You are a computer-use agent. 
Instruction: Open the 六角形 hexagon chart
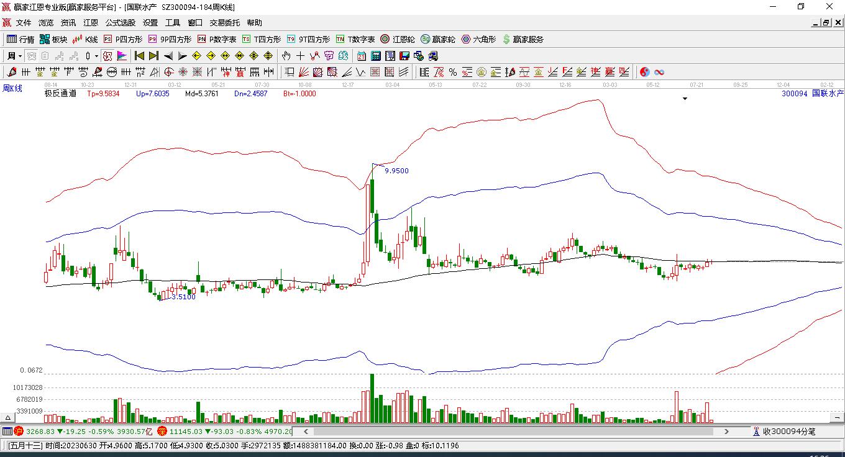tap(478, 39)
